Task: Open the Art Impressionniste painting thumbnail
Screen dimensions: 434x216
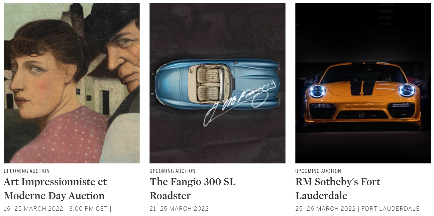Action: [72, 83]
